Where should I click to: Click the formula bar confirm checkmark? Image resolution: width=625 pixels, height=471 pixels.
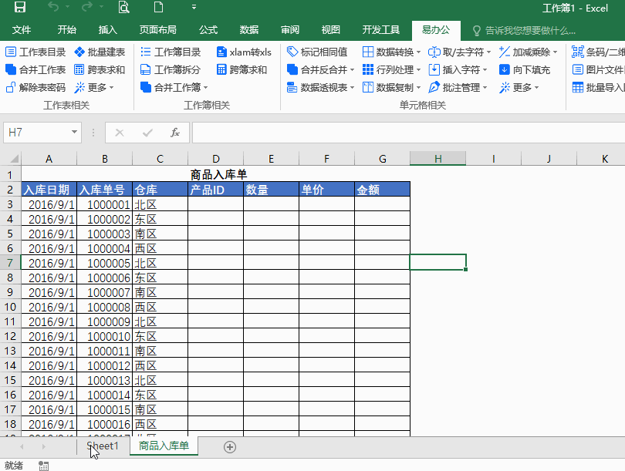point(147,133)
